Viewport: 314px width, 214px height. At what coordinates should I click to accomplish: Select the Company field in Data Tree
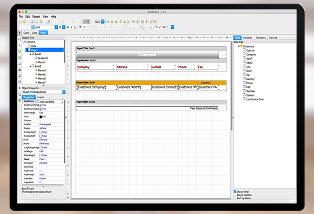[x=251, y=54]
